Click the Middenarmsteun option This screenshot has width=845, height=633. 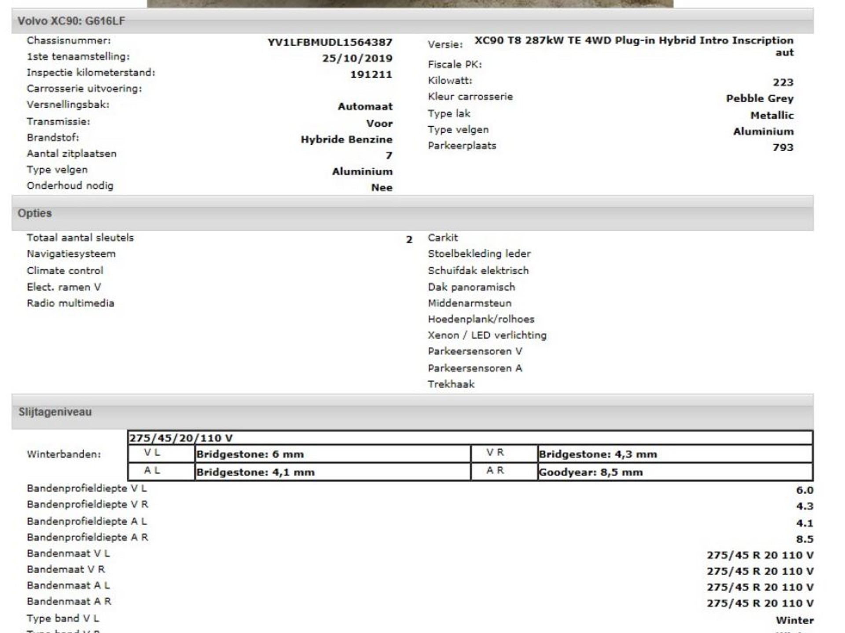tap(470, 303)
